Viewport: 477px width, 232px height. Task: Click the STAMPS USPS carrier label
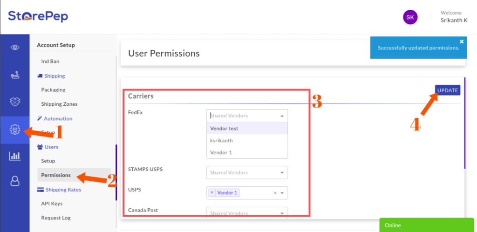click(145, 169)
